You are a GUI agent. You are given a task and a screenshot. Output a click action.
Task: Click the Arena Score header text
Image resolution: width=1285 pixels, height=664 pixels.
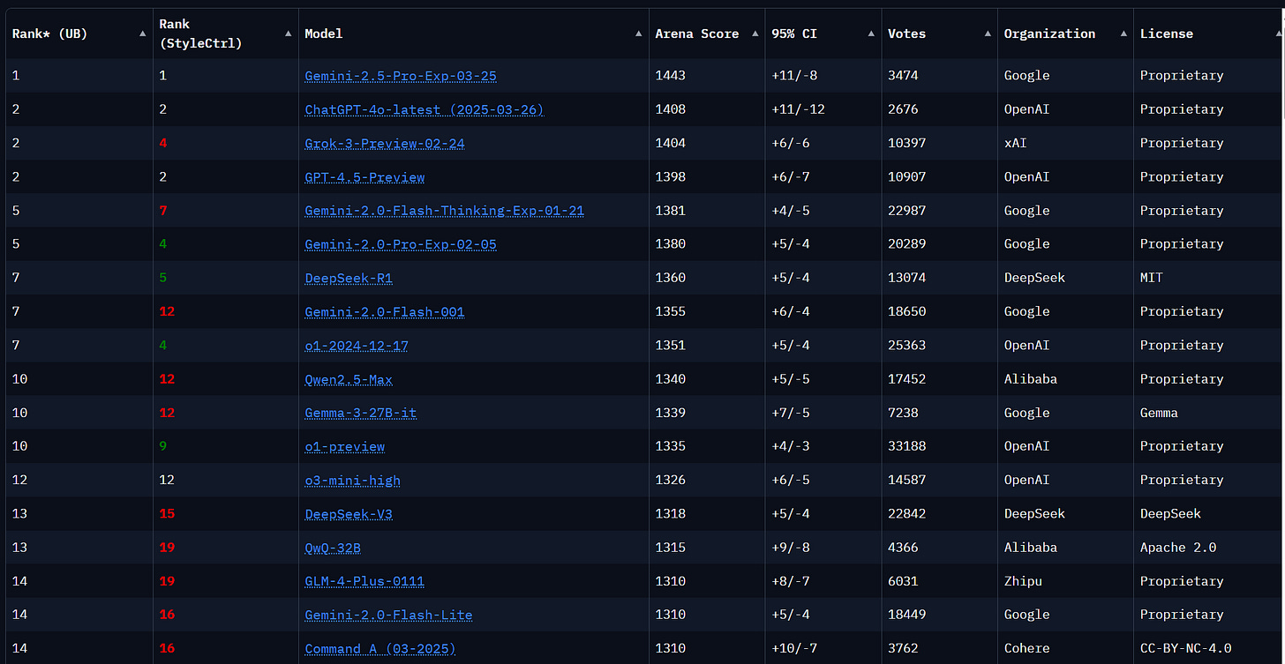[696, 34]
